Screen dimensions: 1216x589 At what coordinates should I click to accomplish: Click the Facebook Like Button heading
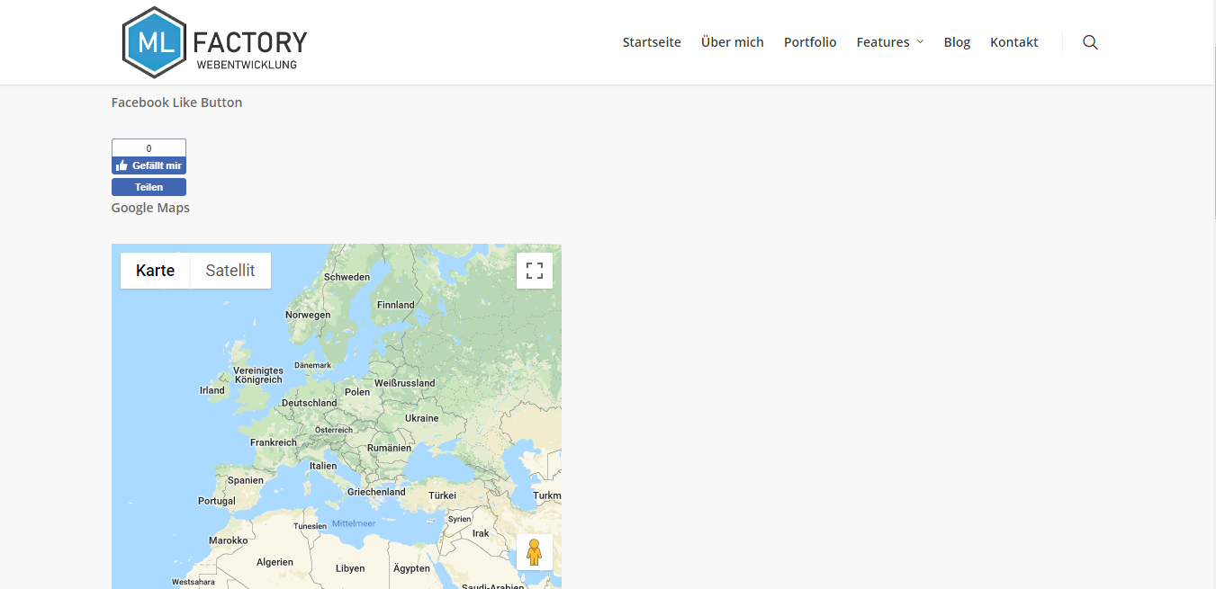pos(176,103)
